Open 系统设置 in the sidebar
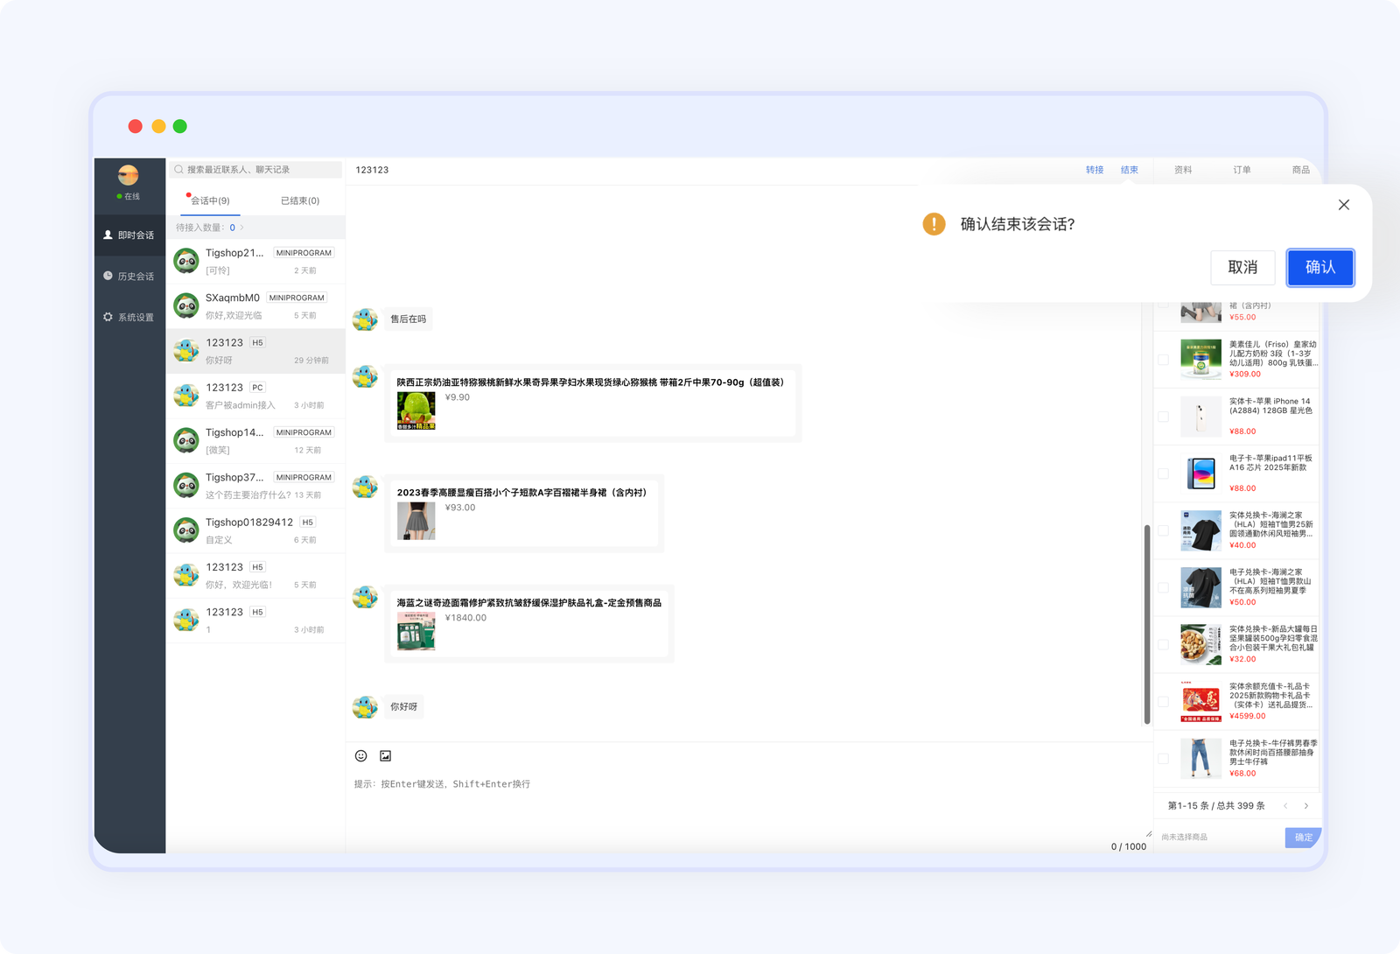The image size is (1400, 954). click(129, 318)
